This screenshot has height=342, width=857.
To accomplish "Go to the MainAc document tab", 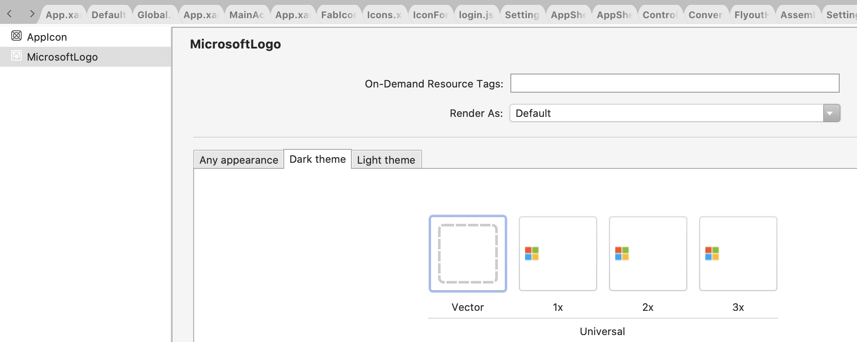I will tap(246, 15).
